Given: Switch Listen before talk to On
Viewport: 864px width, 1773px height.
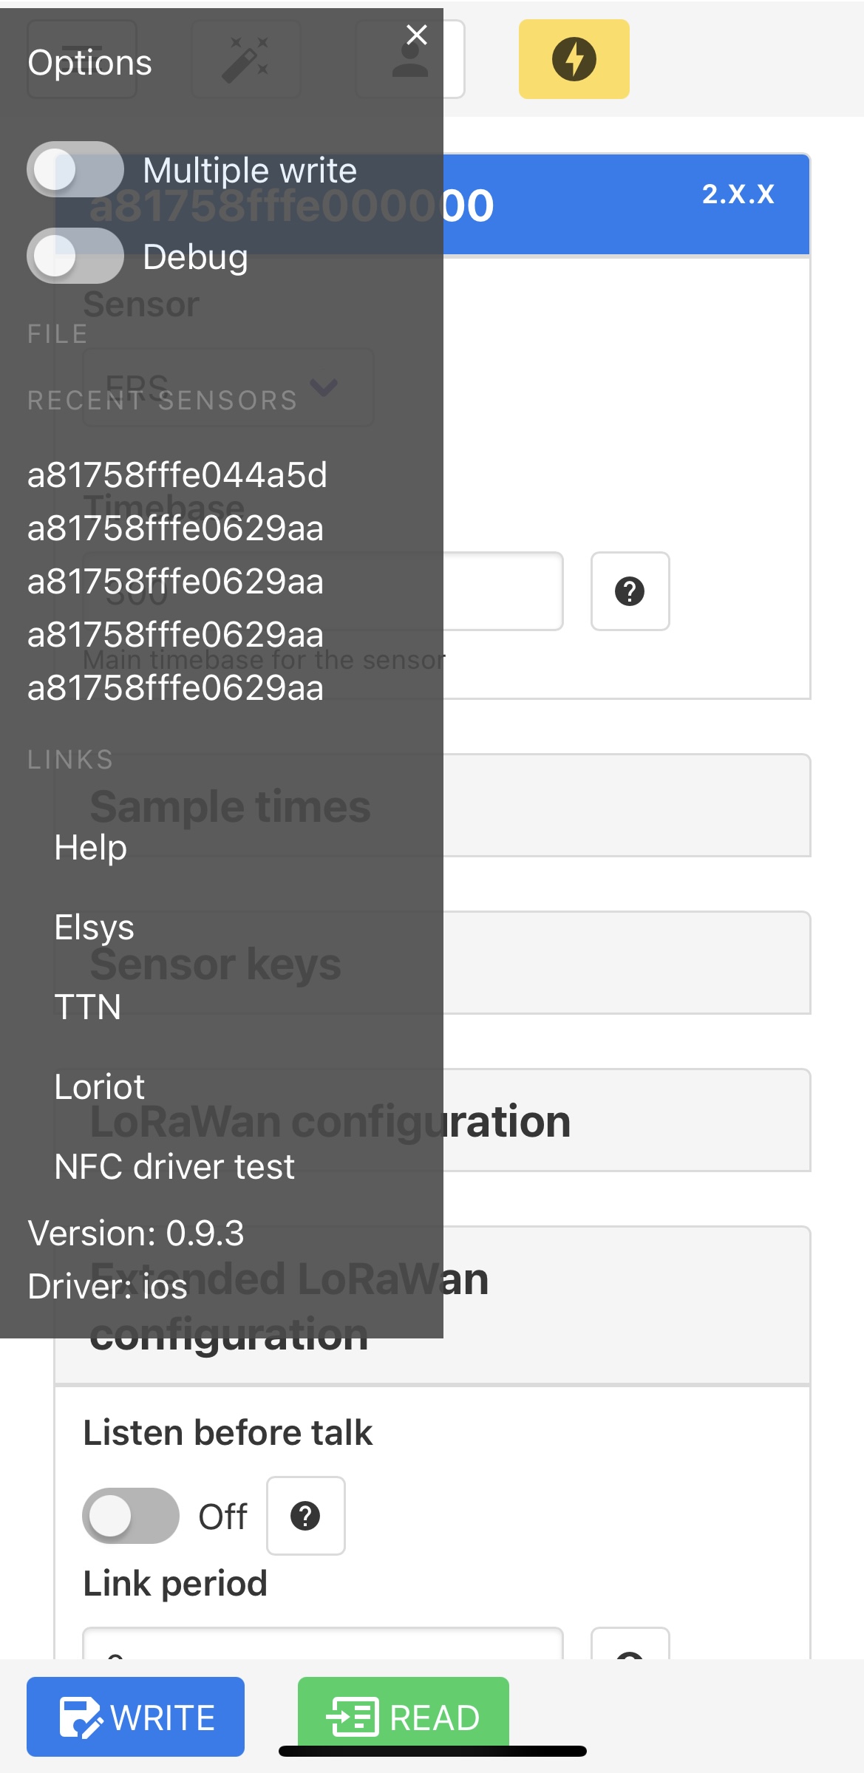Looking at the screenshot, I should point(132,1516).
